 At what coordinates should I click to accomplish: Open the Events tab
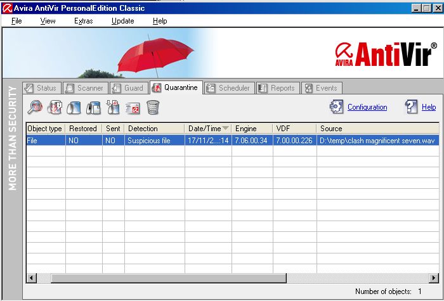tap(322, 88)
